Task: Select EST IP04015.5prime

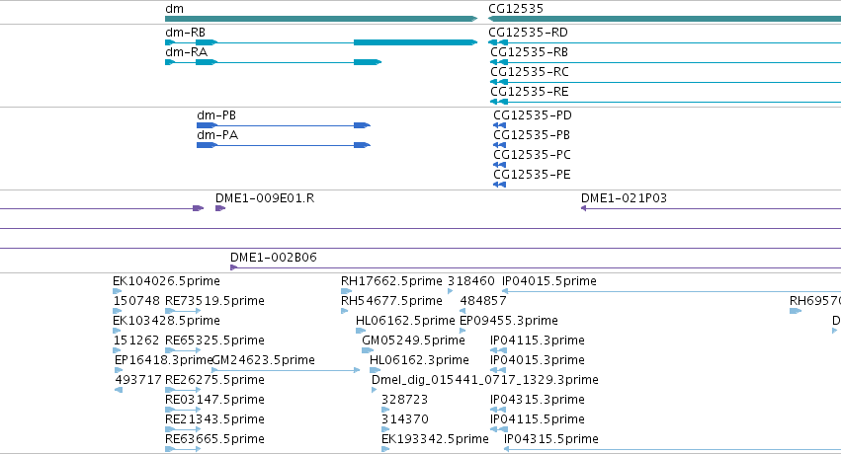Action: [x=549, y=281]
